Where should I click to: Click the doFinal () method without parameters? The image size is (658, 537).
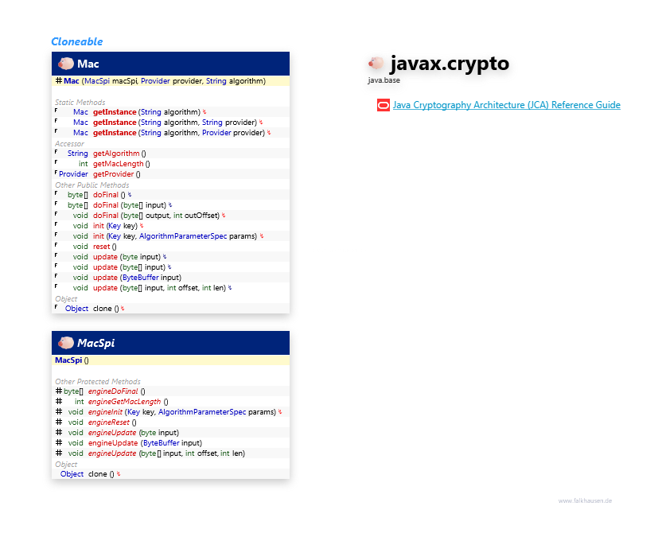coord(109,195)
